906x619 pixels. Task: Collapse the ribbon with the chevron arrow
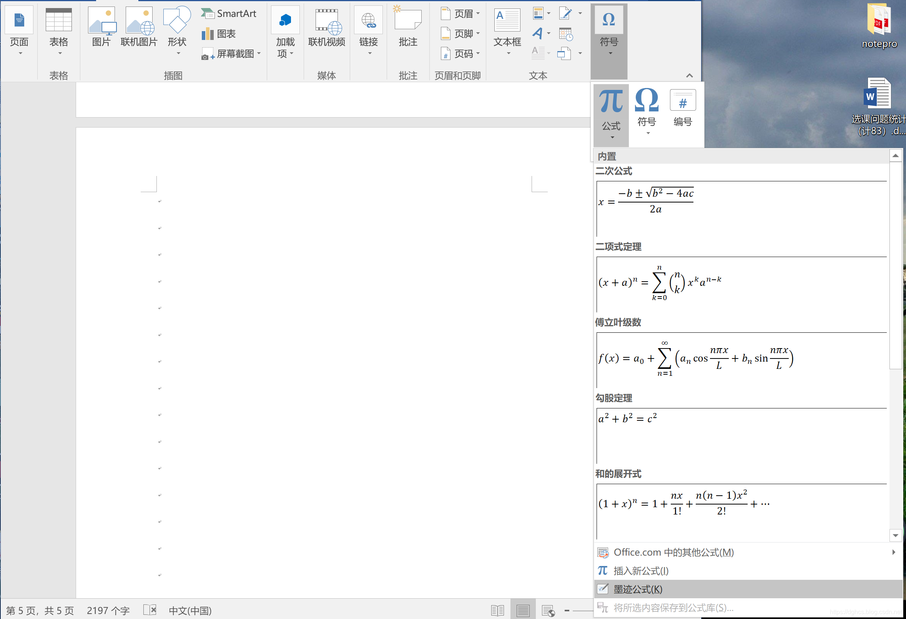[x=689, y=76]
